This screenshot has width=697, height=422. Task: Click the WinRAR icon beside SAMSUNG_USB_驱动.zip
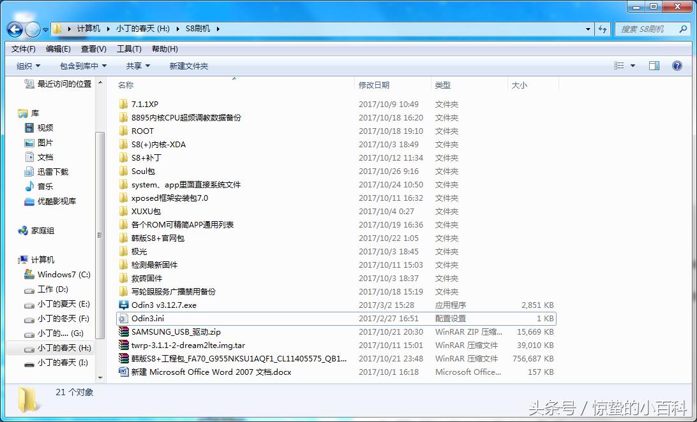pos(124,331)
